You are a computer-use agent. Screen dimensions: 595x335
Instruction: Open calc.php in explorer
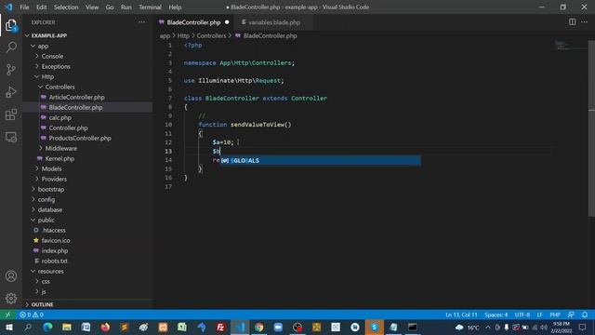tap(59, 118)
